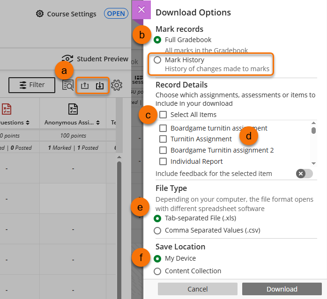Close the Download Options panel
327x299 pixels.
point(141,9)
